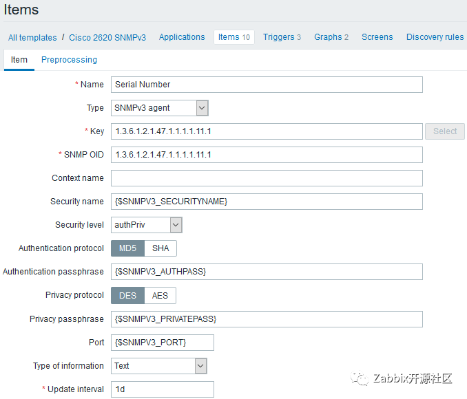467x399 pixels.
Task: Click the SNMP OID input field
Action: 267,155
